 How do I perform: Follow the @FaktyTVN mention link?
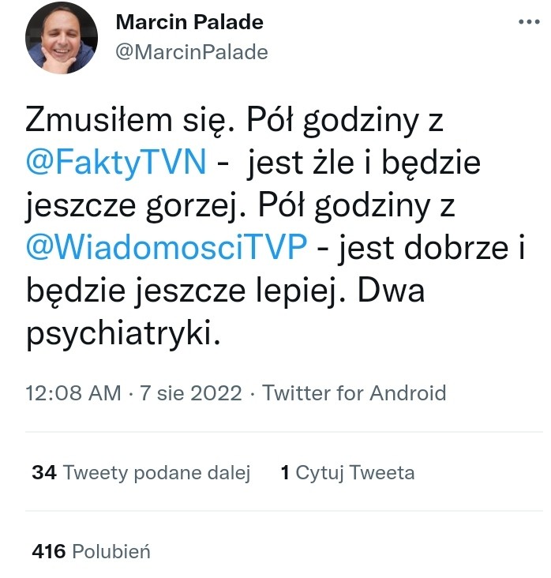coord(116,162)
